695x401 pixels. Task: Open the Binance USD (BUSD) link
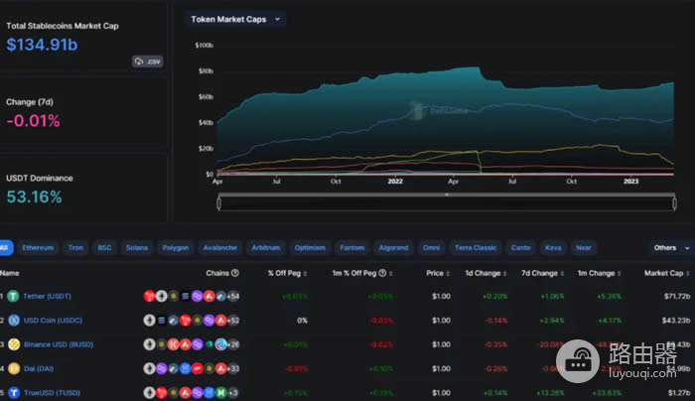pos(59,344)
